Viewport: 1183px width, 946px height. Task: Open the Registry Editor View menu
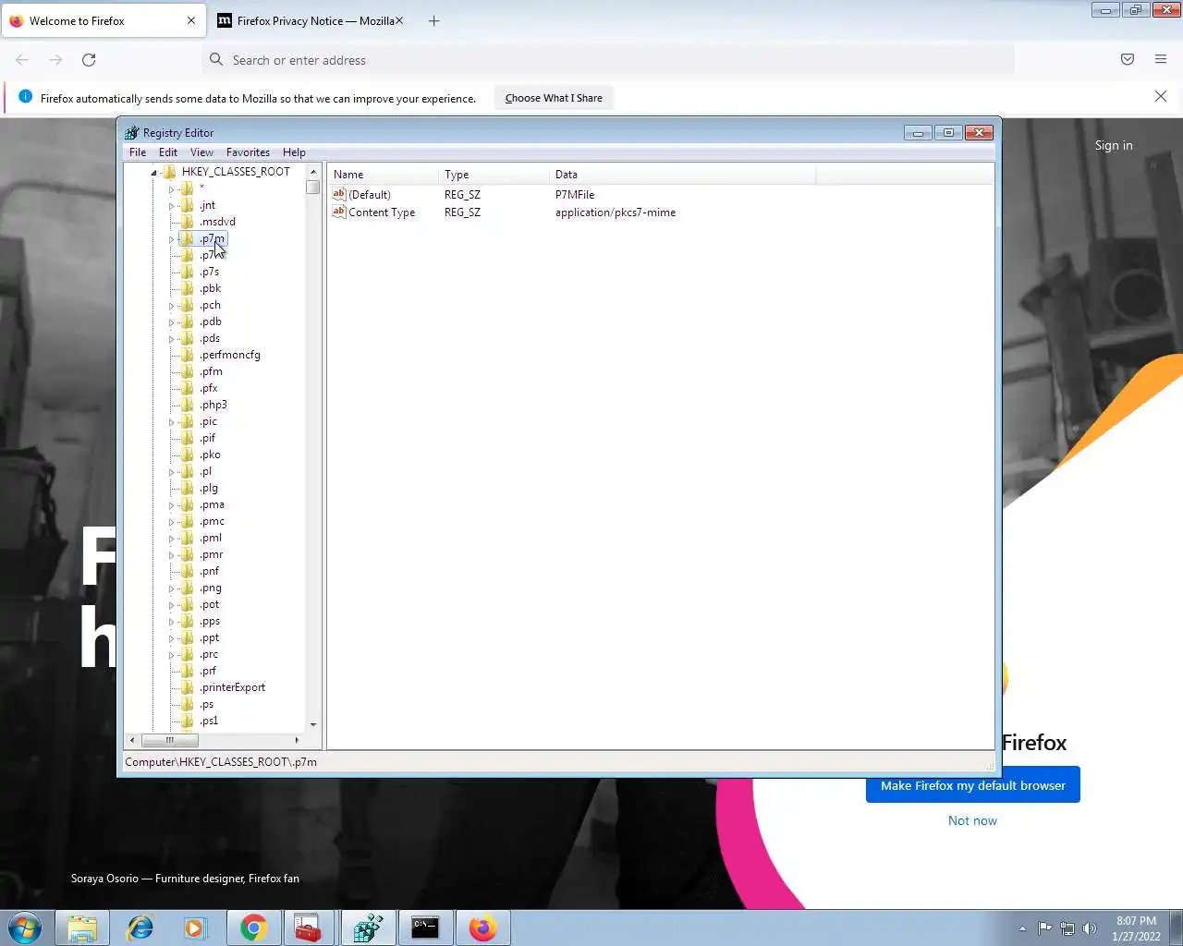pyautogui.click(x=201, y=152)
